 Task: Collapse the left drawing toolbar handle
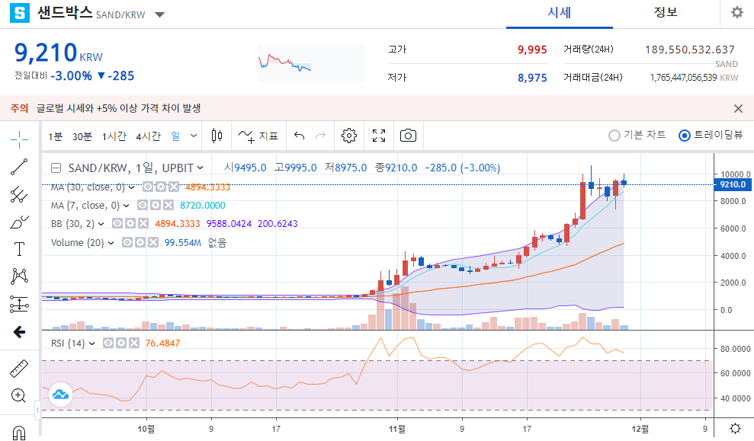pyautogui.click(x=38, y=411)
